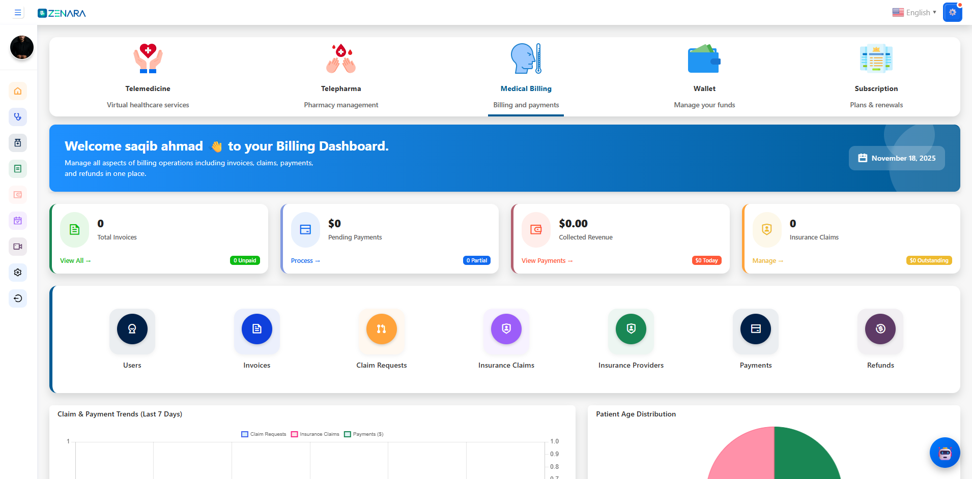
Task: Open the Claim Requests icon
Action: coord(381,329)
